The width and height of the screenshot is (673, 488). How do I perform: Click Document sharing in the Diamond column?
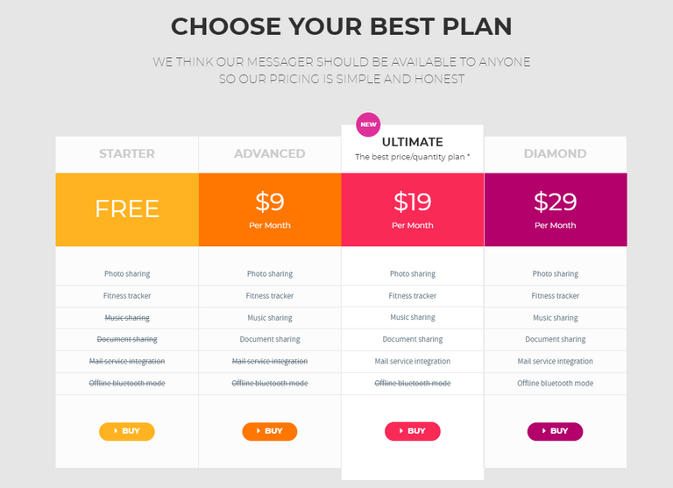point(556,339)
